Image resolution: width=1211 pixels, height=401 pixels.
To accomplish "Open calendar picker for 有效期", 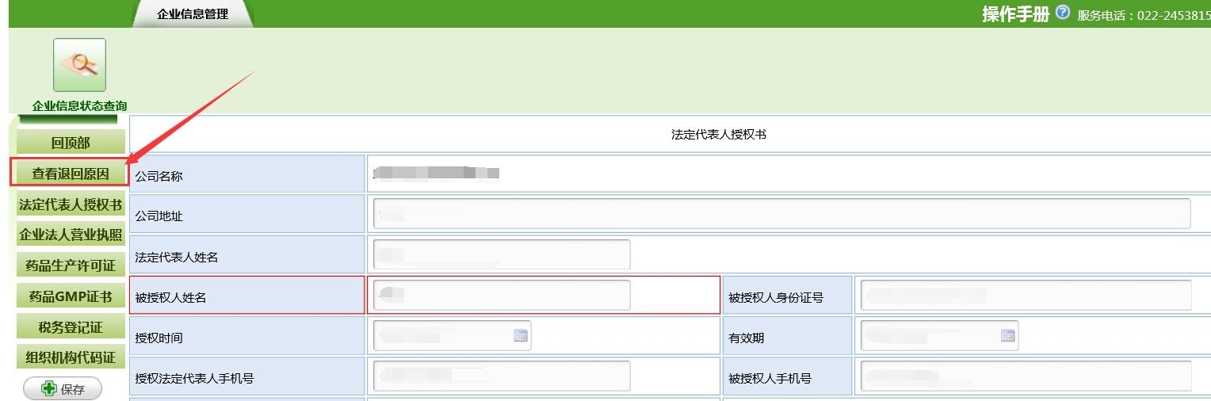I will click(x=1007, y=336).
